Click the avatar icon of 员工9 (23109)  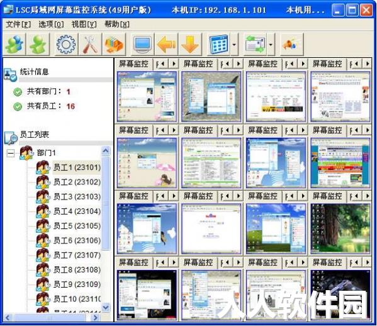pyautogui.click(x=43, y=284)
